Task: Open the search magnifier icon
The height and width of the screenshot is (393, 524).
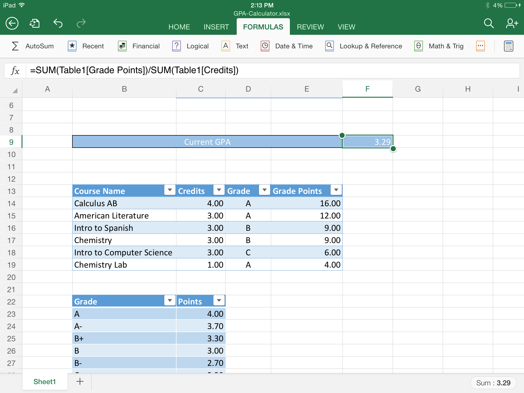Action: click(x=488, y=24)
